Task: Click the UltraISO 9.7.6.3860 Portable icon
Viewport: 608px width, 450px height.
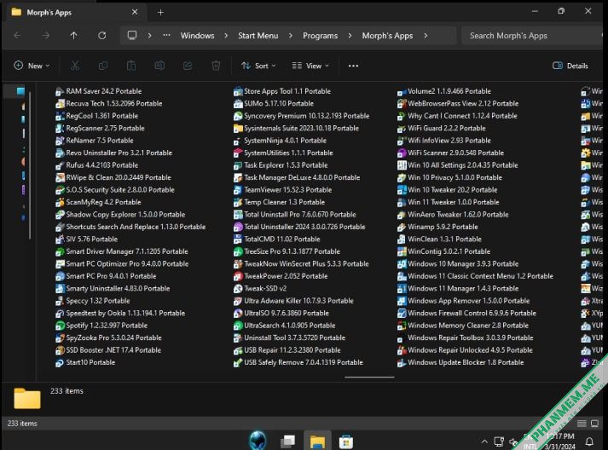Action: (x=238, y=313)
